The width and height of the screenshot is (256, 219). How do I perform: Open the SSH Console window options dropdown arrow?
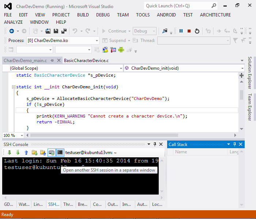[149, 144]
